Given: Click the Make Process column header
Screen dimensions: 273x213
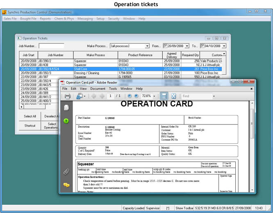Looking at the screenshot, I should click(96, 55).
